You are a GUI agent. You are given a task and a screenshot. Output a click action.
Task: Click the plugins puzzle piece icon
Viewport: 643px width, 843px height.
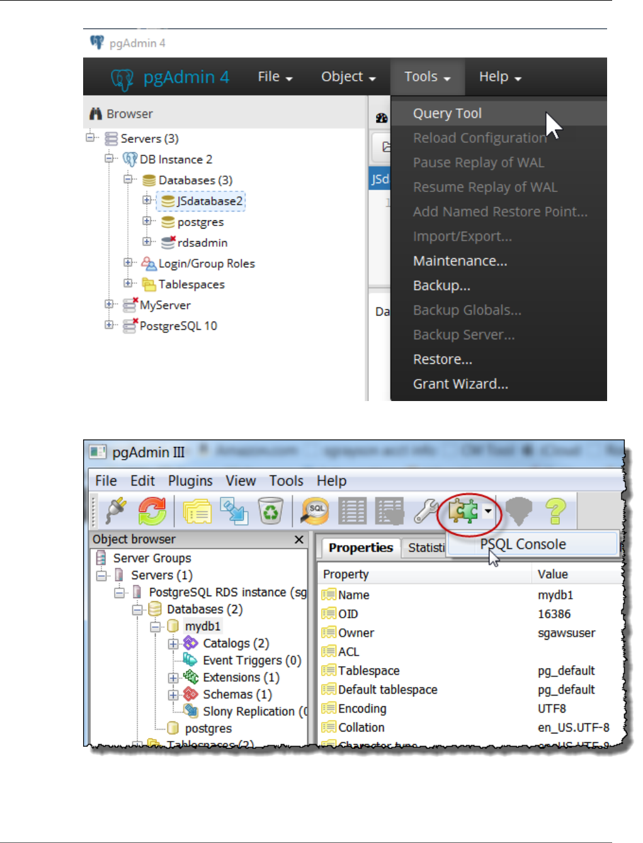tap(463, 511)
